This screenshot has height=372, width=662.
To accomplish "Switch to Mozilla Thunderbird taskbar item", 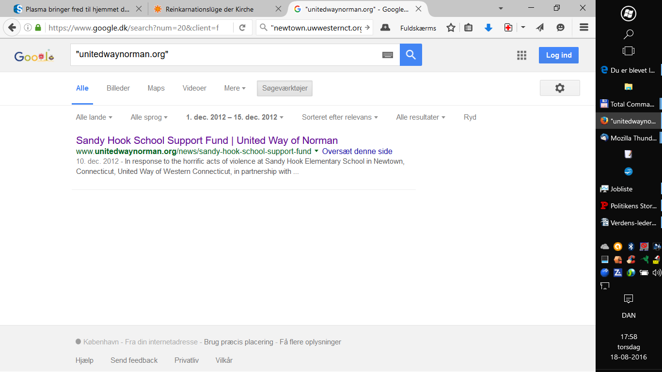I will [x=629, y=138].
